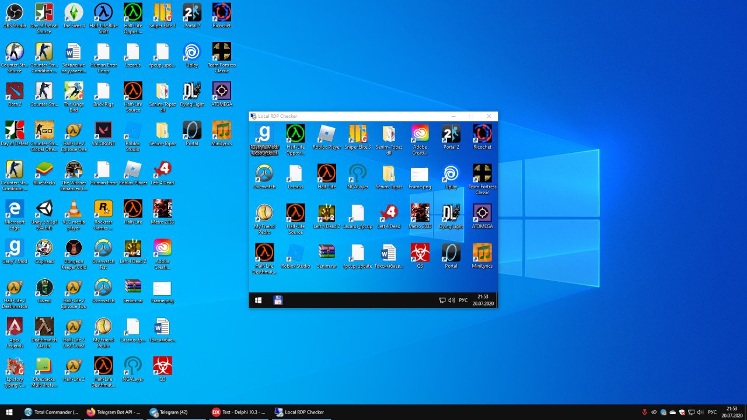Click Metro 2033 icon in RDP Checker
This screenshot has width=747, height=420.
coord(420,216)
